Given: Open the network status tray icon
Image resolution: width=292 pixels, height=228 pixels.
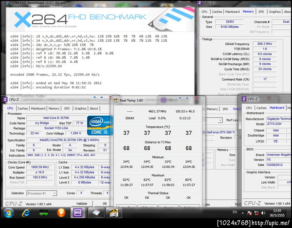Looking at the screenshot, I should (x=256, y=213).
